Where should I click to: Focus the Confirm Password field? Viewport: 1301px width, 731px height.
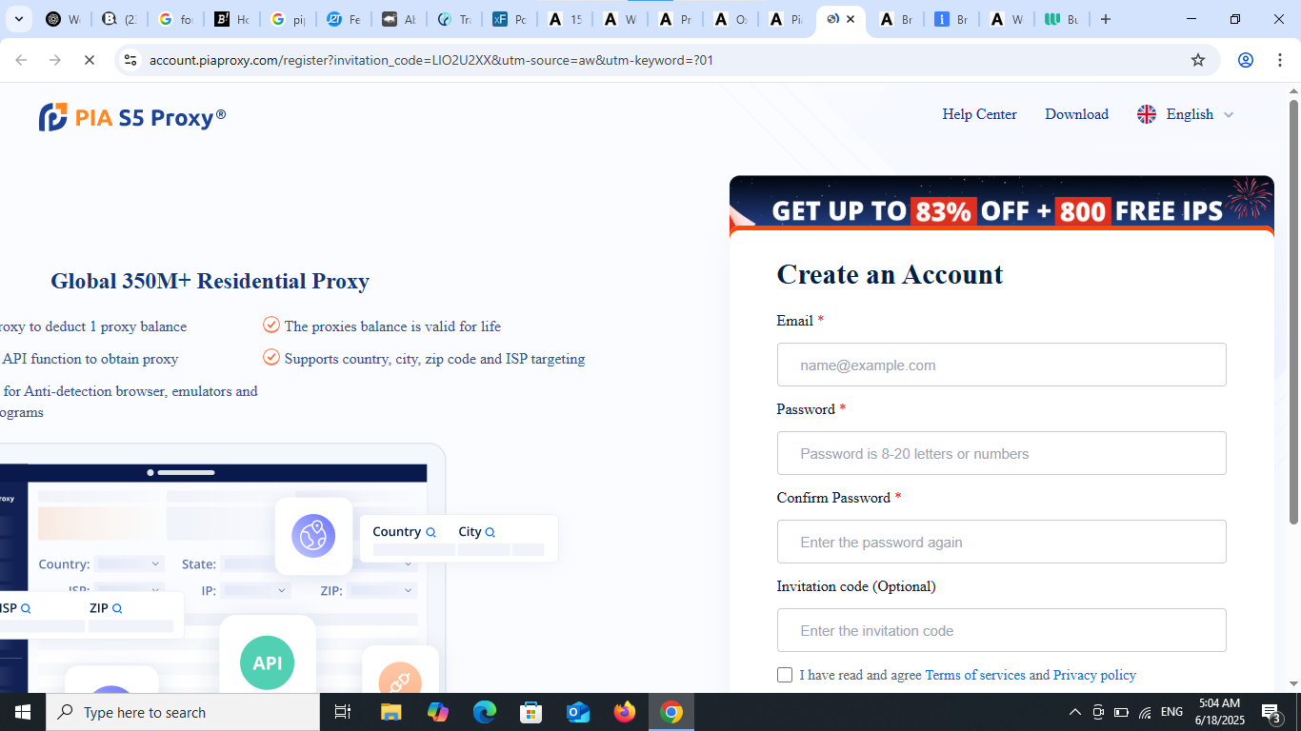pyautogui.click(x=1001, y=542)
